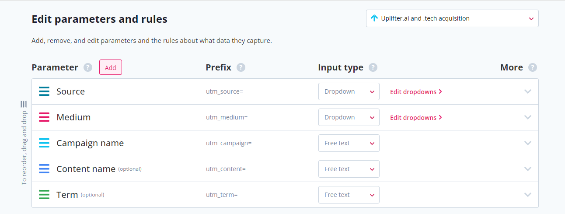Open the Uplifter.ai and .tech acquisition selector
Viewport: 565px width, 214px height.
[452, 18]
